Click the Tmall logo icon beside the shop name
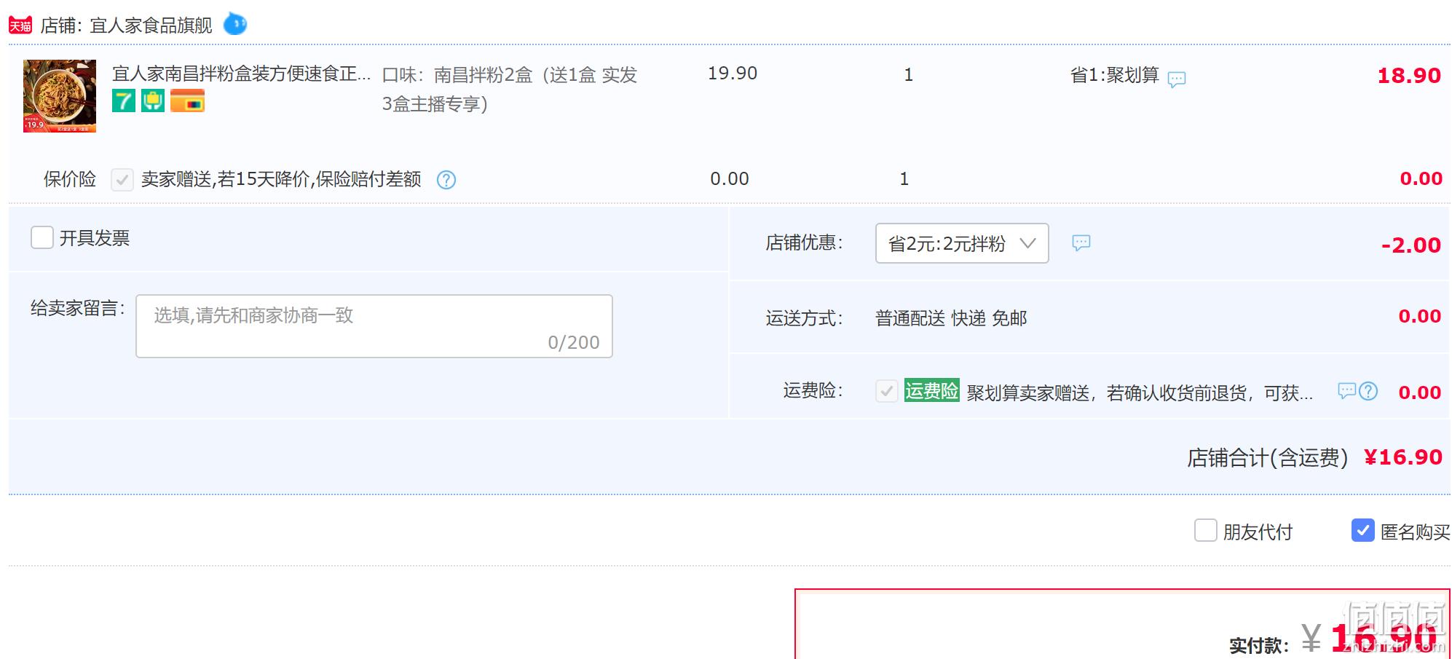Image resolution: width=1452 pixels, height=659 pixels. (x=20, y=25)
